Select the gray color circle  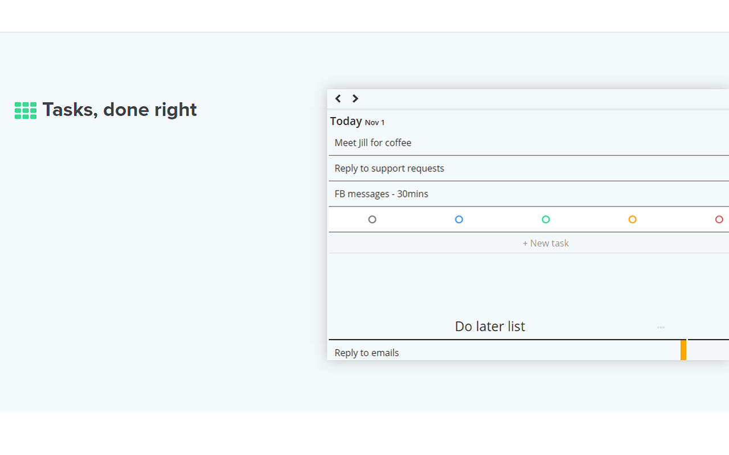[x=372, y=220]
